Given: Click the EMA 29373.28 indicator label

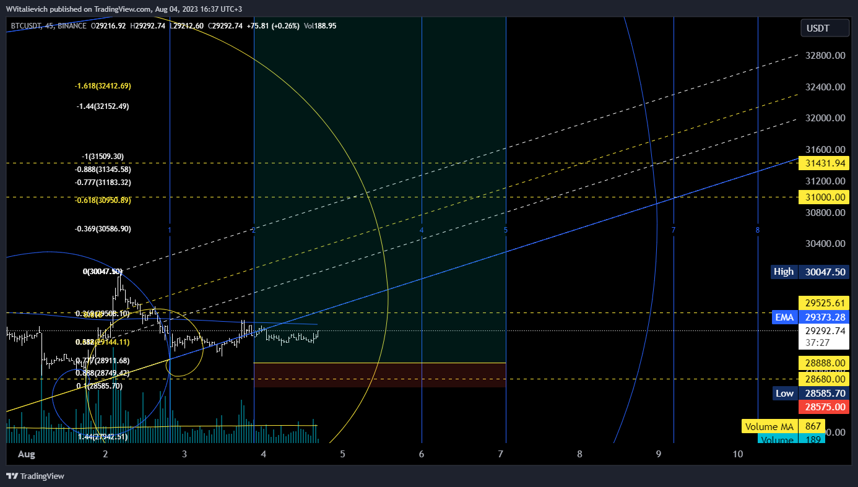Looking at the screenshot, I should click(810, 317).
